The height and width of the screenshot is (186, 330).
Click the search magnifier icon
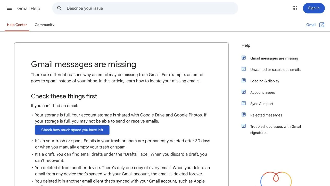[60, 8]
